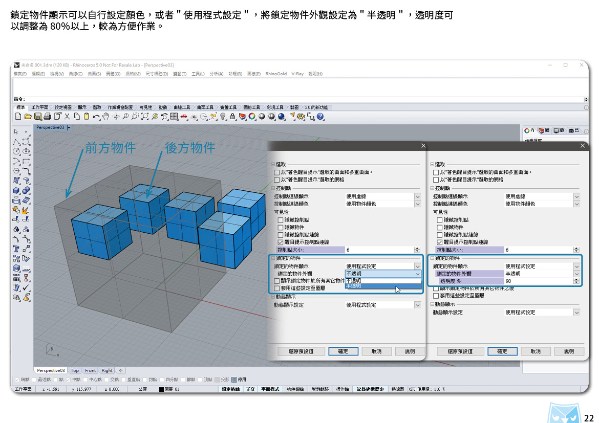Click the checkmark icon in left sidebar
The width and height of the screenshot is (599, 423).
click(26, 288)
